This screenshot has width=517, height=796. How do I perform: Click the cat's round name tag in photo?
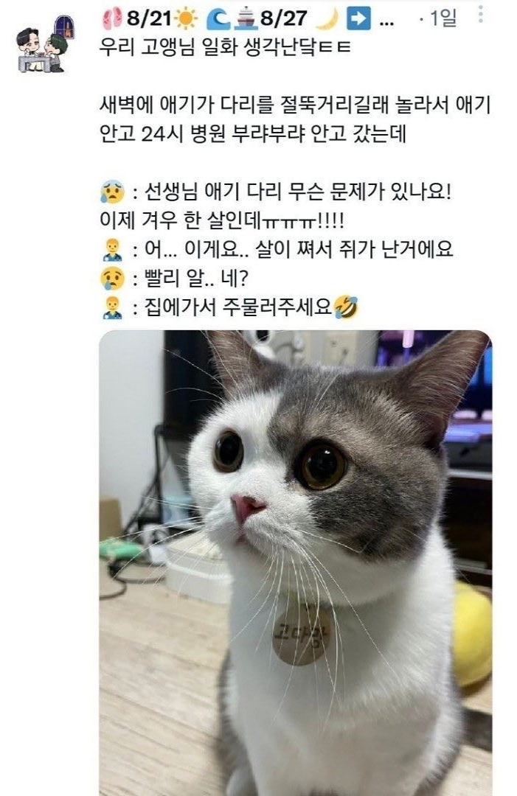pyautogui.click(x=302, y=635)
